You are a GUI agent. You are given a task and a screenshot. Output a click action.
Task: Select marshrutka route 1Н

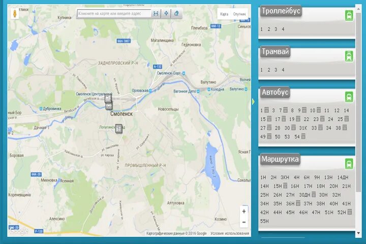[x=263, y=177]
